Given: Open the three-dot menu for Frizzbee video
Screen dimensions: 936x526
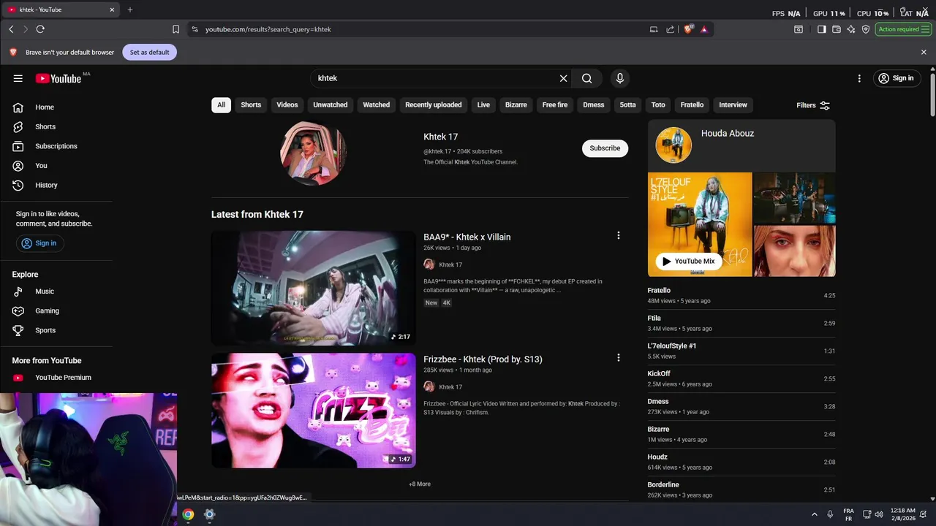Looking at the screenshot, I should point(619,357).
